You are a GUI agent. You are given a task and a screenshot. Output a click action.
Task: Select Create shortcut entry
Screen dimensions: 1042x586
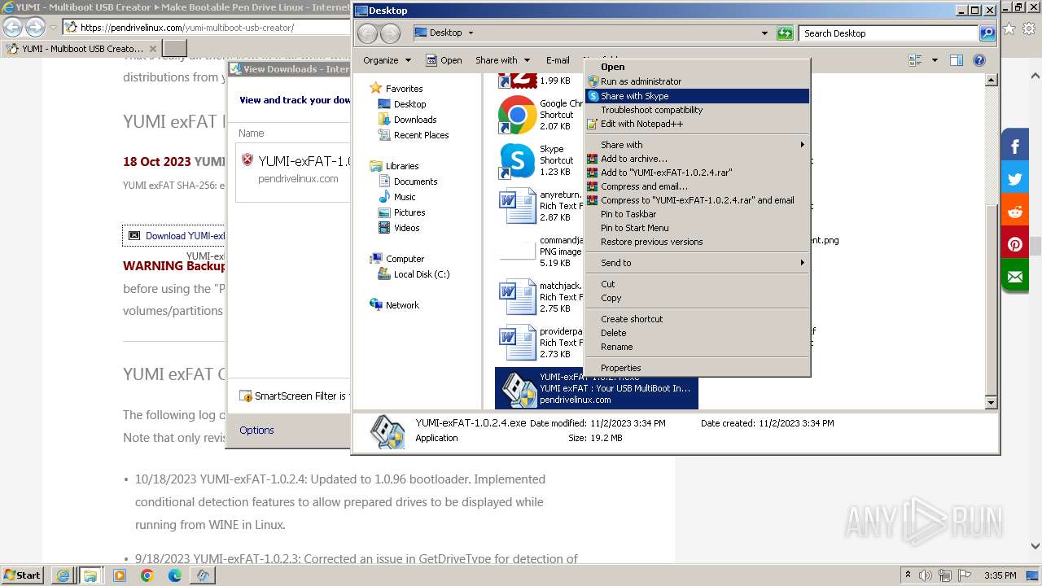point(697,319)
